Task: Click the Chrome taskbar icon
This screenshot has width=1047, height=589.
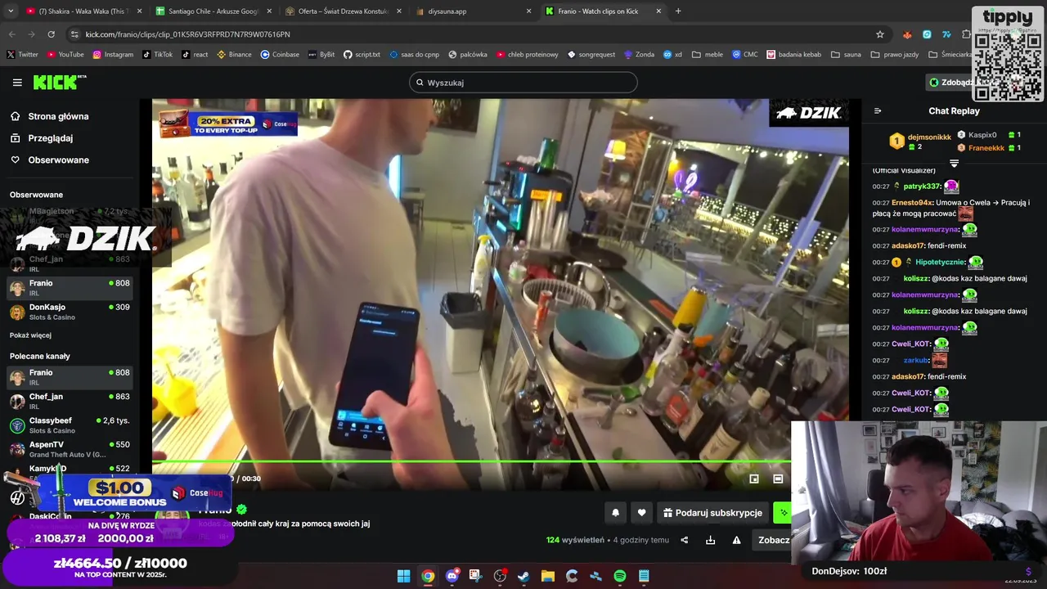Action: 428,576
